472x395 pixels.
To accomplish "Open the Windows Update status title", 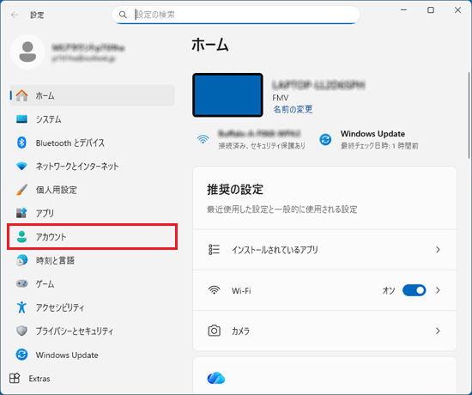I will pos(372,133).
